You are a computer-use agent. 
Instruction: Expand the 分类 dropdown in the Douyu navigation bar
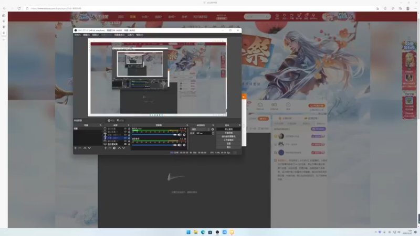(145, 17)
